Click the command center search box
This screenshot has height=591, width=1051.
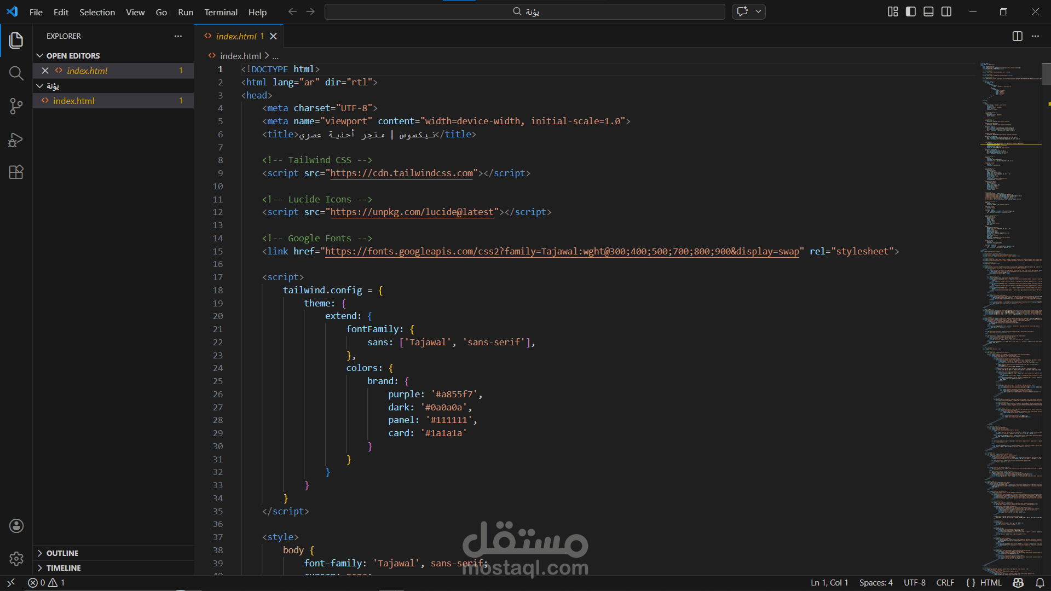click(524, 11)
